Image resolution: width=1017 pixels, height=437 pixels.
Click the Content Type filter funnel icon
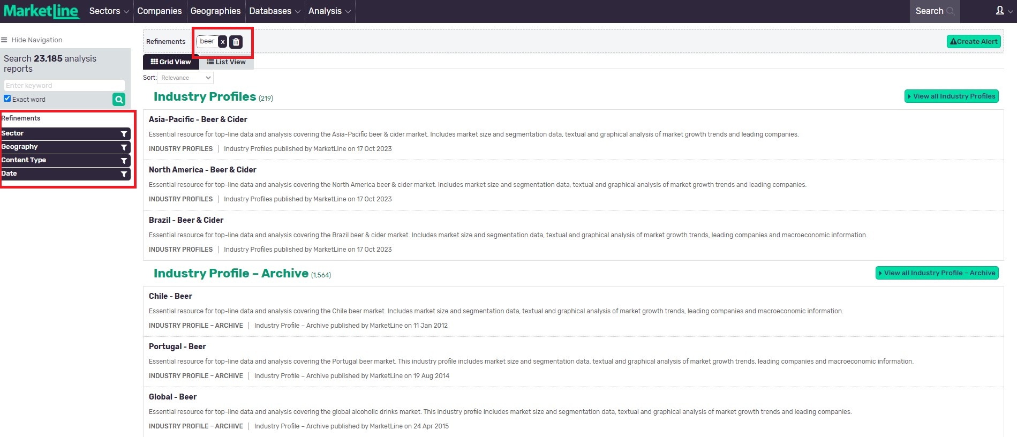click(124, 161)
